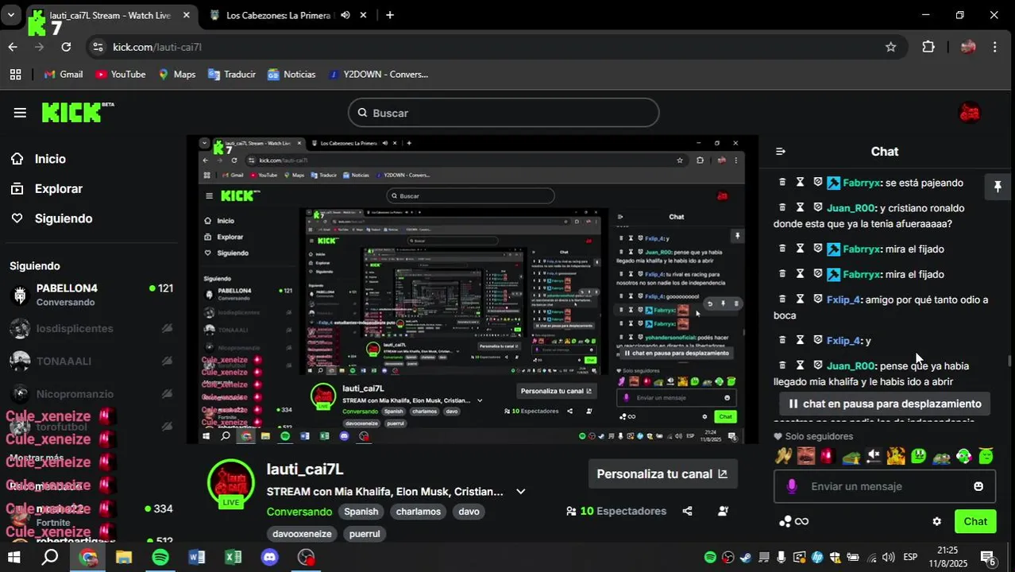The image size is (1015, 572).
Task: Resume paused chat scrolling
Action: [x=885, y=404]
